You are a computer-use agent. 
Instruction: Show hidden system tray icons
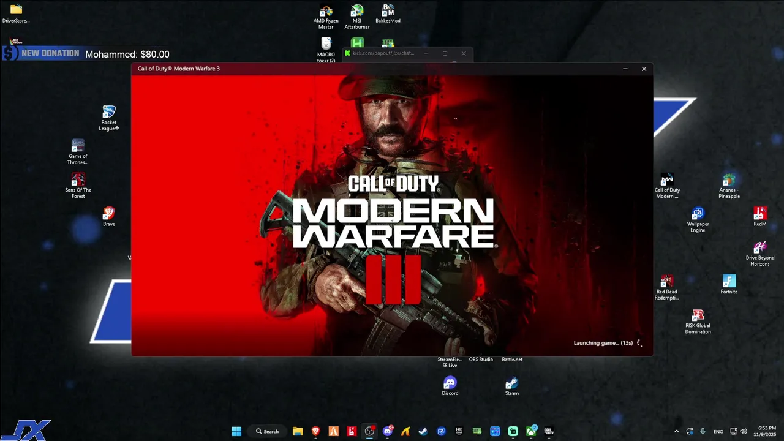point(677,431)
